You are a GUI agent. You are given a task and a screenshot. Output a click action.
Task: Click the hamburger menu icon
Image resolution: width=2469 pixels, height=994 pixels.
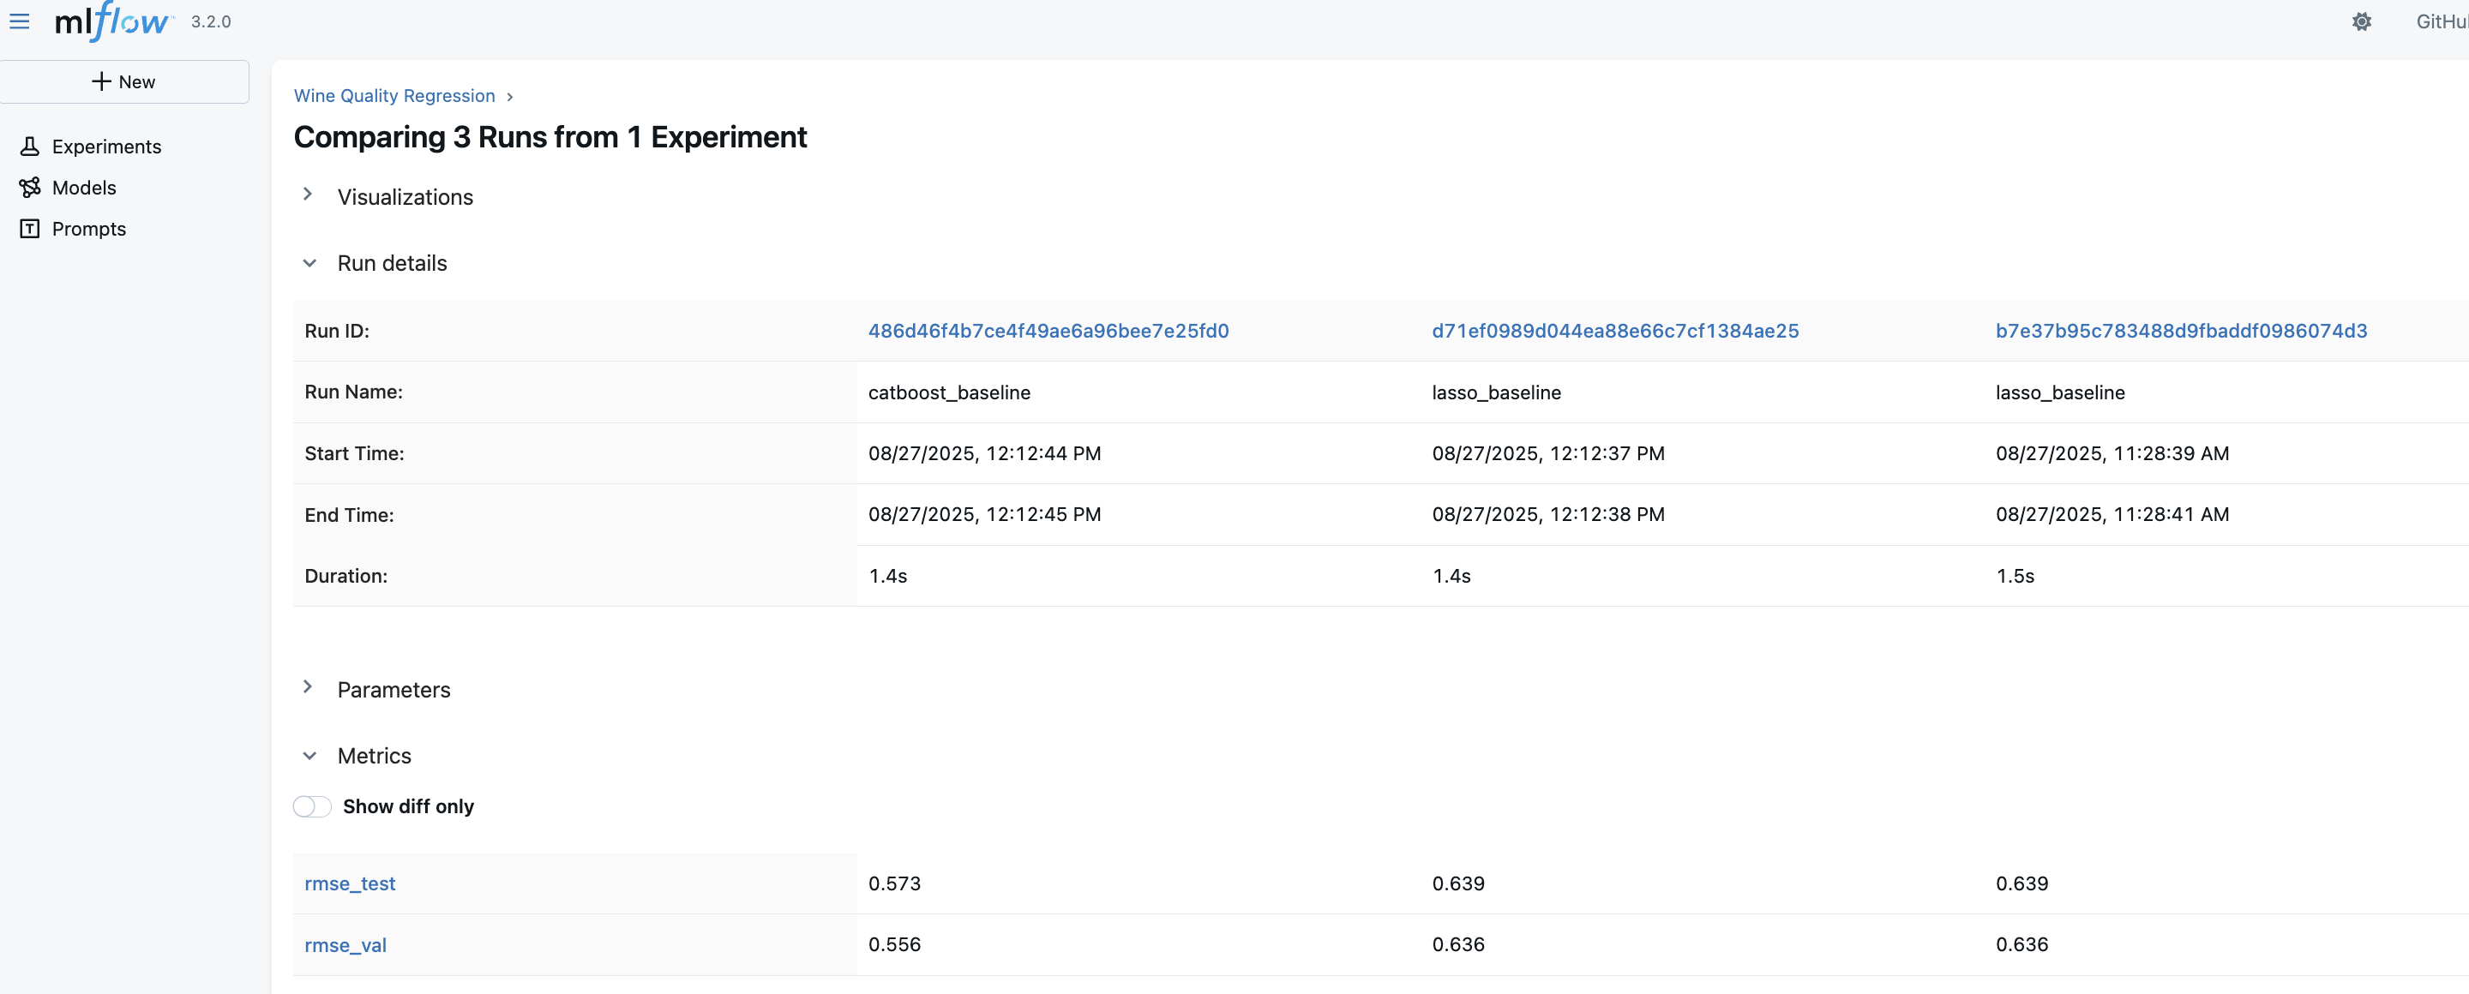point(19,21)
